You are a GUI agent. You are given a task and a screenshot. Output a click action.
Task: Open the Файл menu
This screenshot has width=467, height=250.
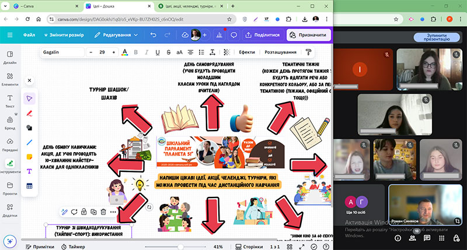point(29,35)
